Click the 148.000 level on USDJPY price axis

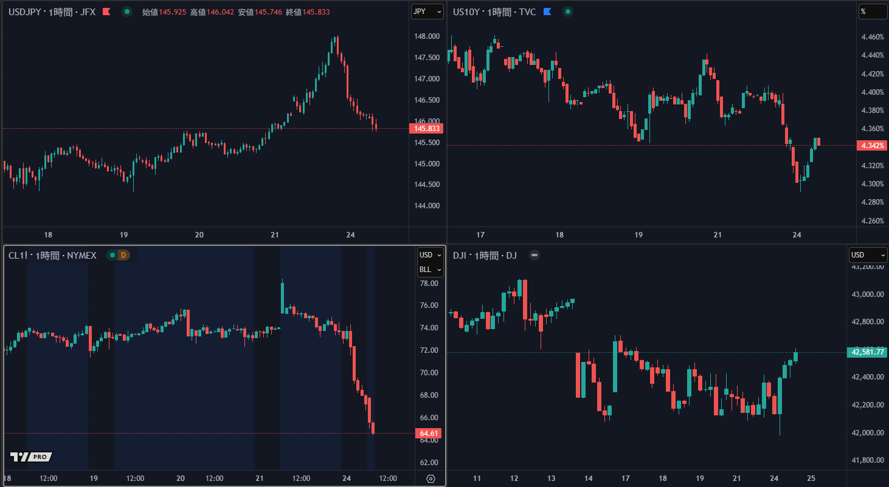(x=427, y=36)
